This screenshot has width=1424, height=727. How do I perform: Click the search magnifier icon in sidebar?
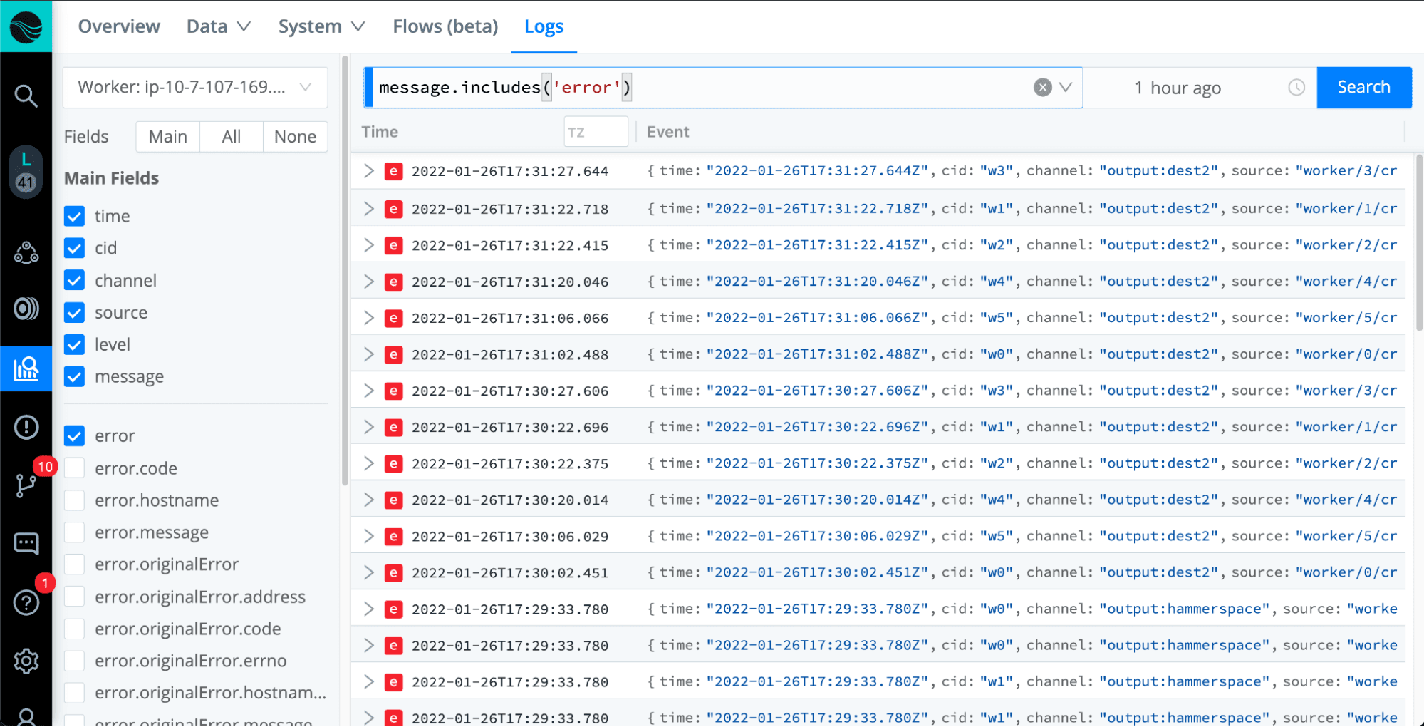pos(26,96)
